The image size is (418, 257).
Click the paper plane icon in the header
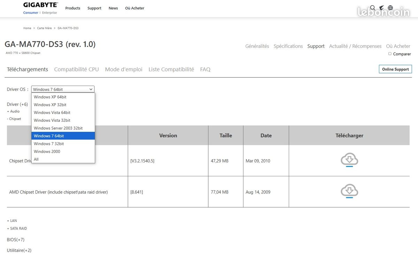[381, 7]
